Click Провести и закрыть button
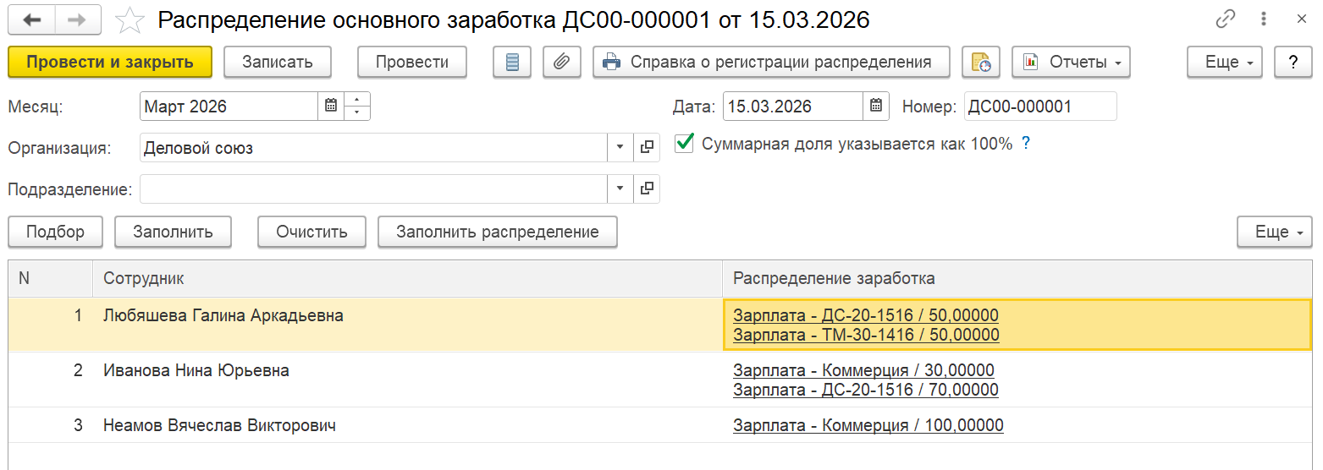The image size is (1323, 470). (109, 62)
